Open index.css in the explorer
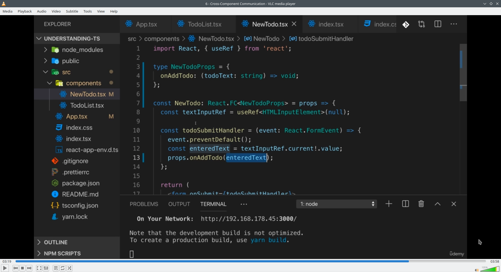This screenshot has width=501, height=272. [77, 128]
